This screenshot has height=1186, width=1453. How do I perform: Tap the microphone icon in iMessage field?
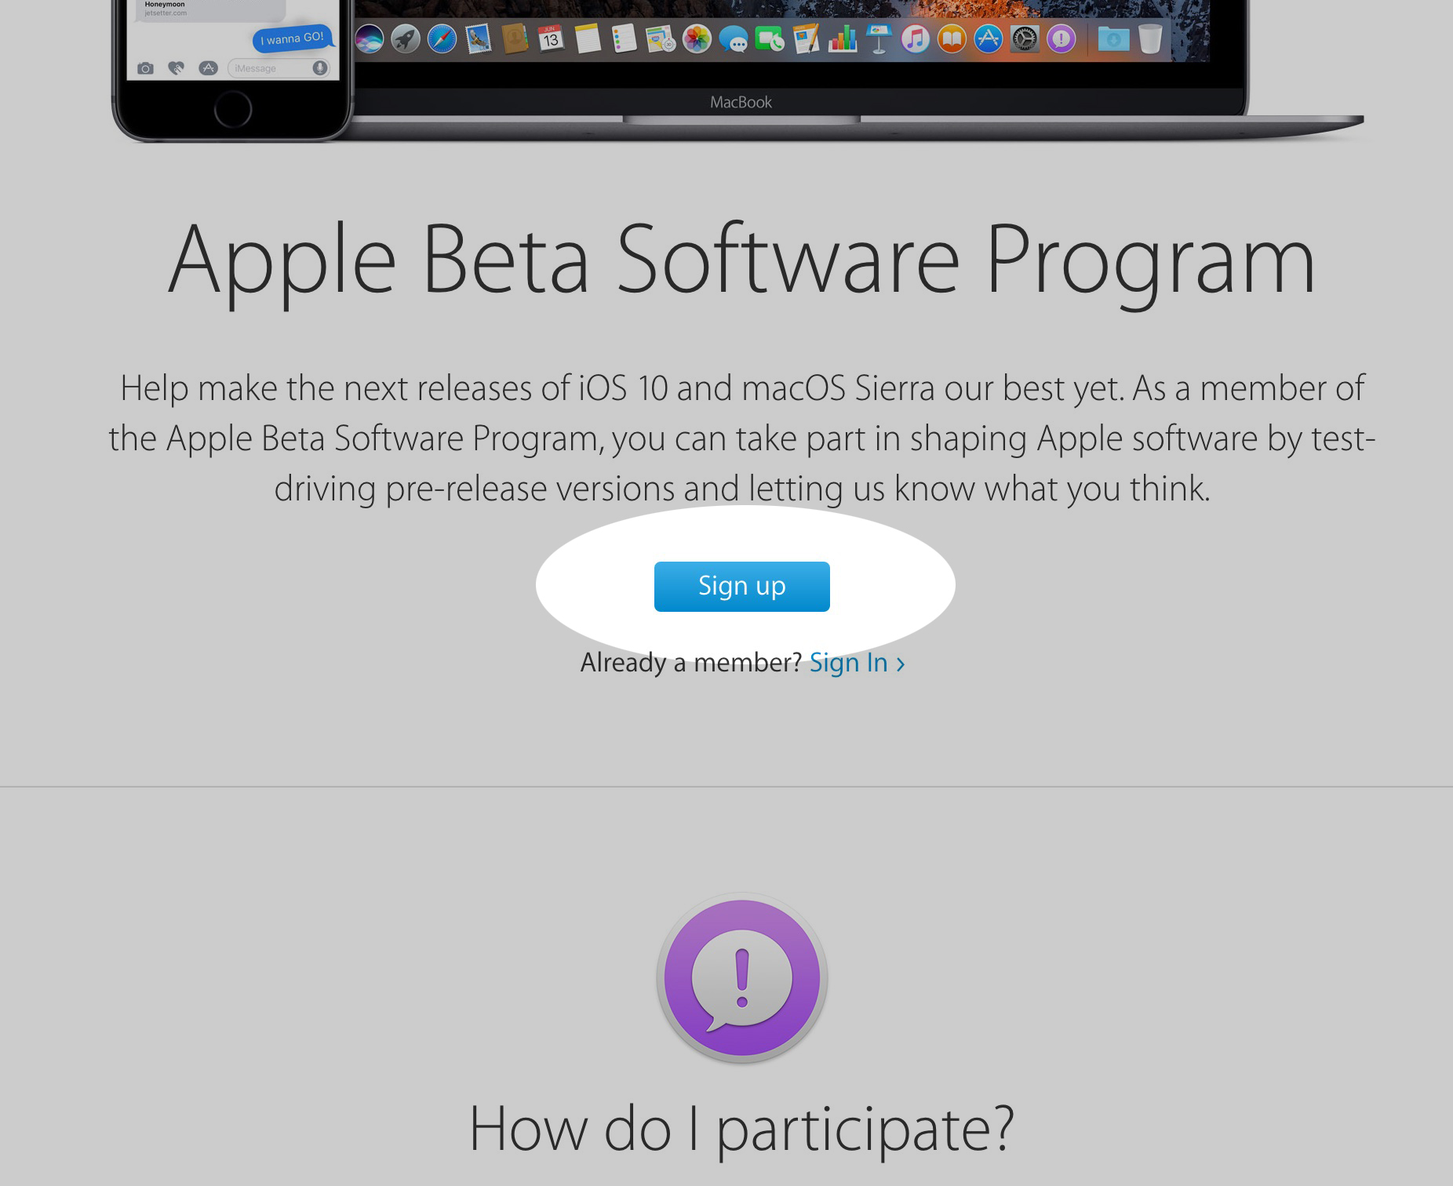click(x=320, y=68)
